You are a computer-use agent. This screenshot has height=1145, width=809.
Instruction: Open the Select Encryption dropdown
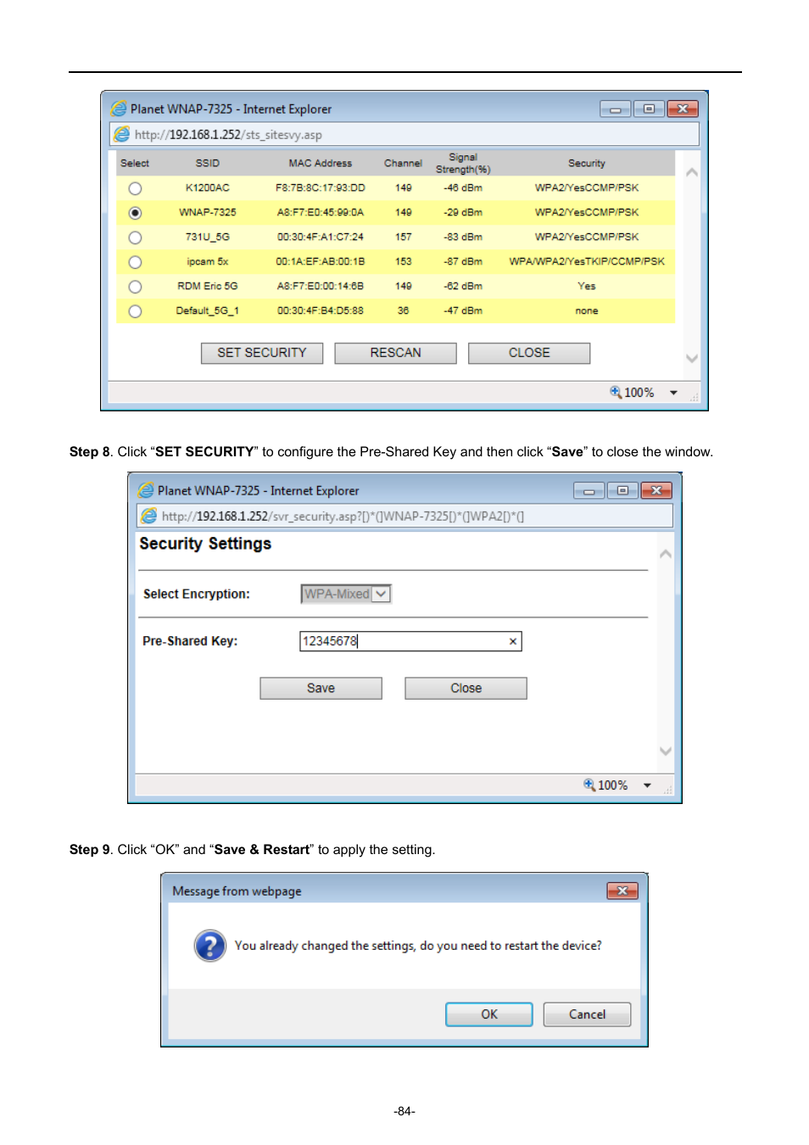point(346,594)
